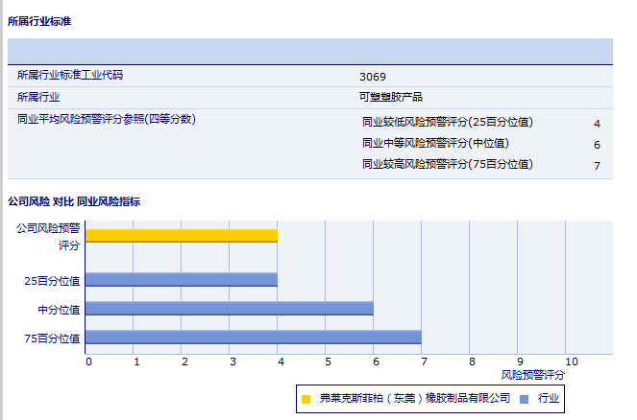Viewport: 637px width, 420px height.
Task: Select the yellow 公司风险预警评分 bar
Action: point(182,235)
